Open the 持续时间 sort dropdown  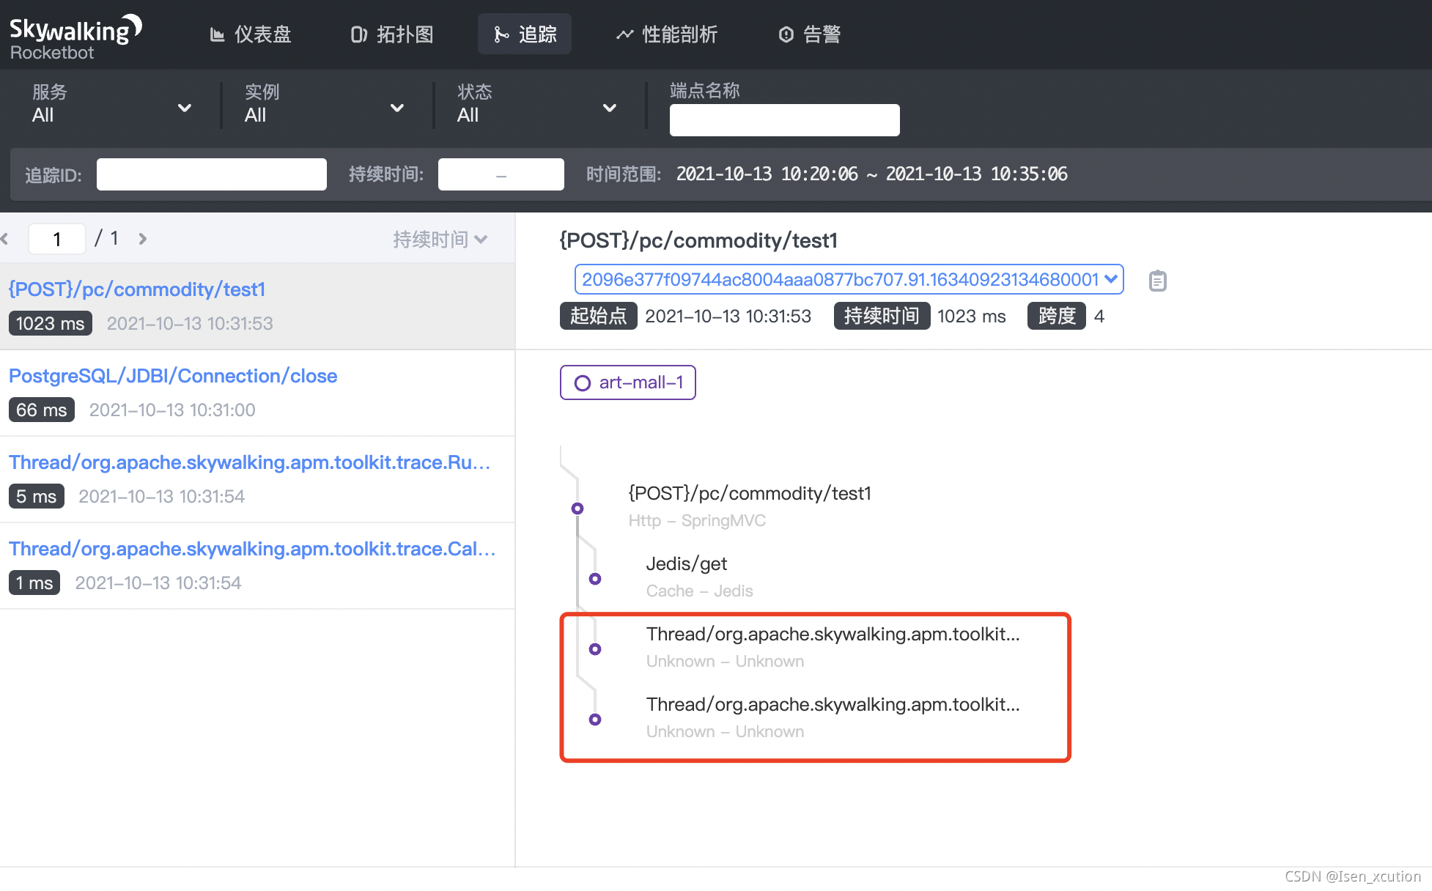coord(440,240)
